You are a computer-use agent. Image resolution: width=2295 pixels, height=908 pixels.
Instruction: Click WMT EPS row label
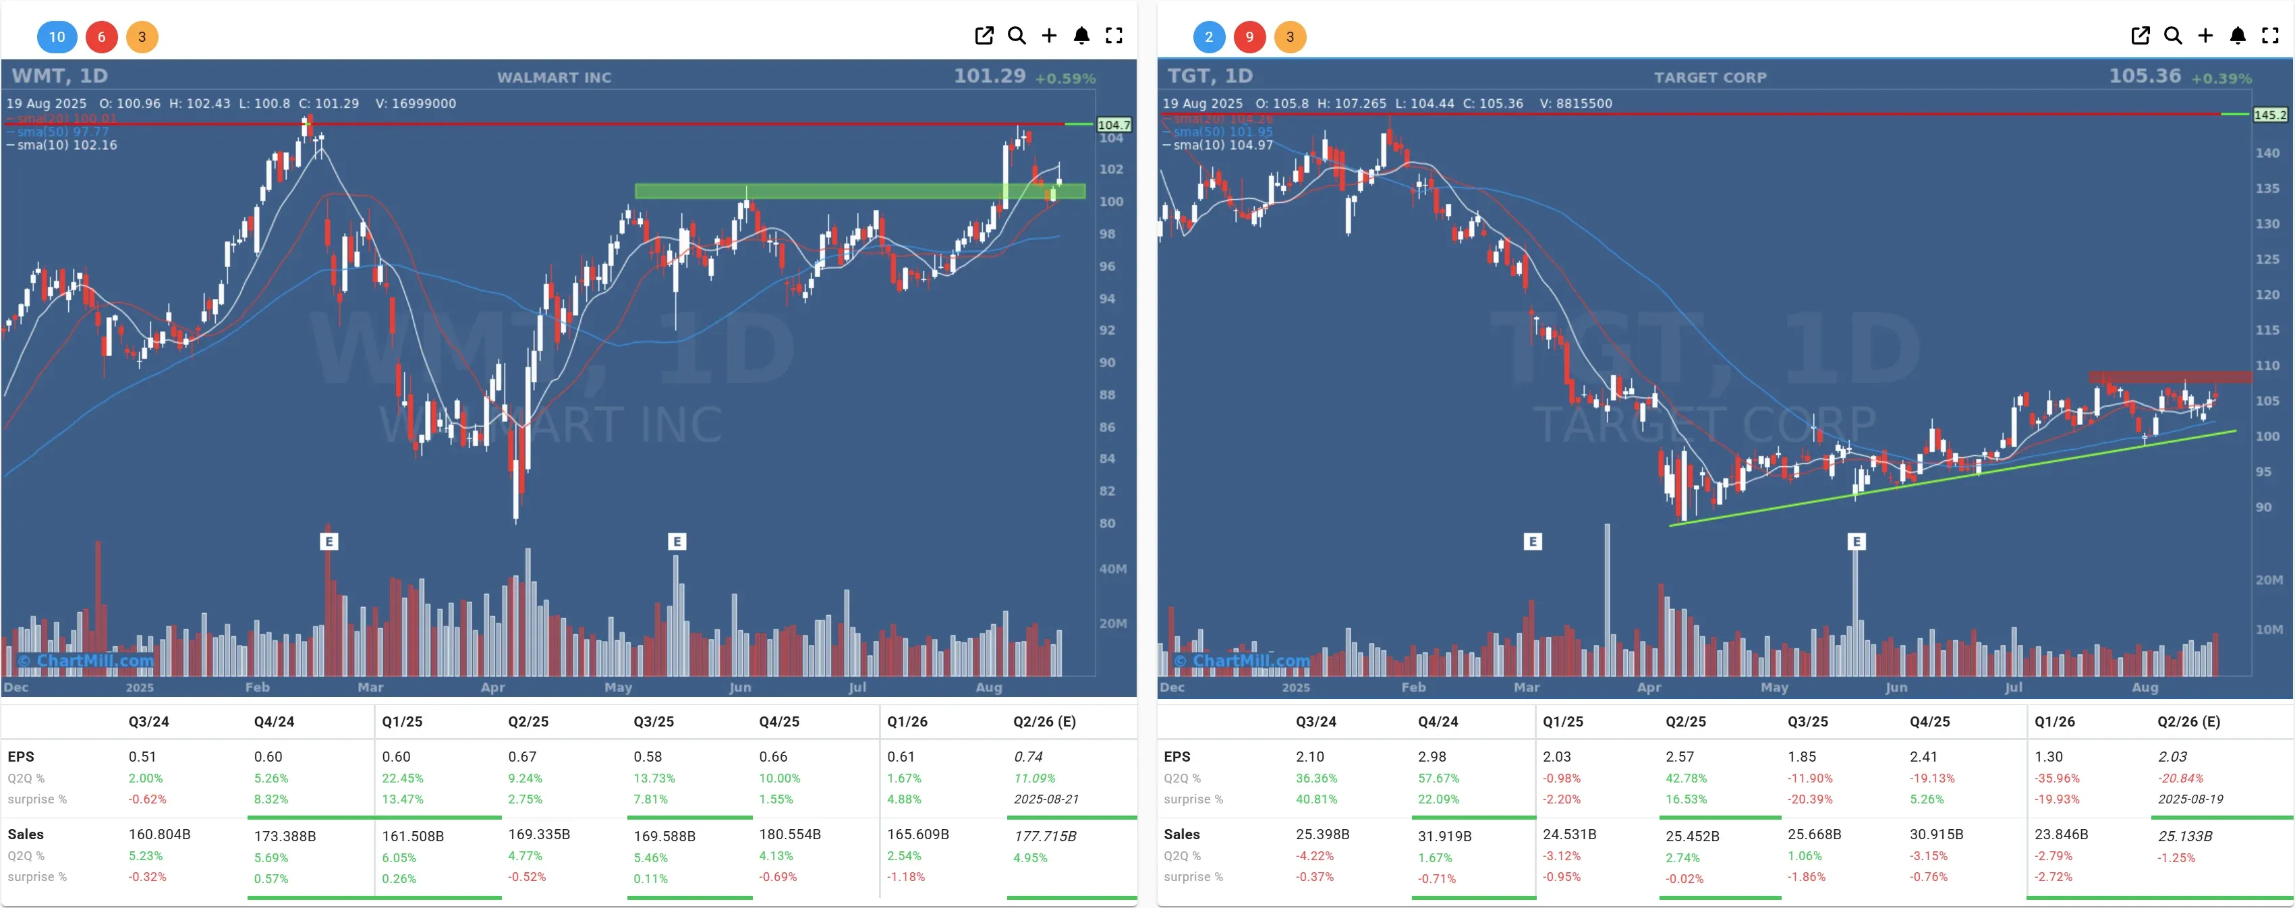coord(20,756)
